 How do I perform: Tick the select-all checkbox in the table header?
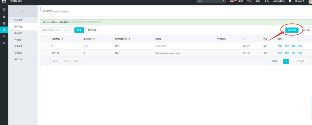[x=45, y=39]
